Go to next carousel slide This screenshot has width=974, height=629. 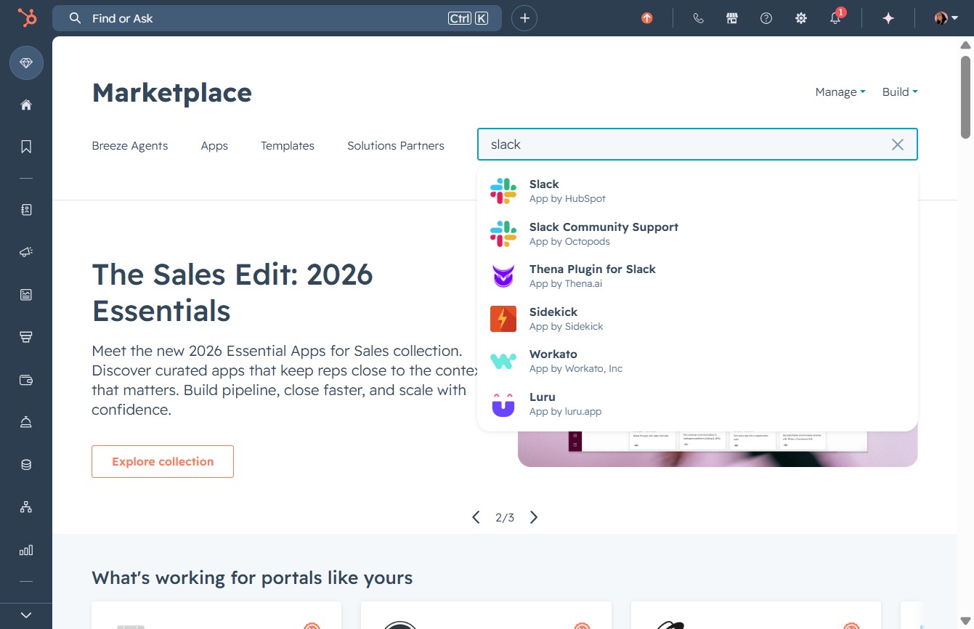click(x=534, y=517)
